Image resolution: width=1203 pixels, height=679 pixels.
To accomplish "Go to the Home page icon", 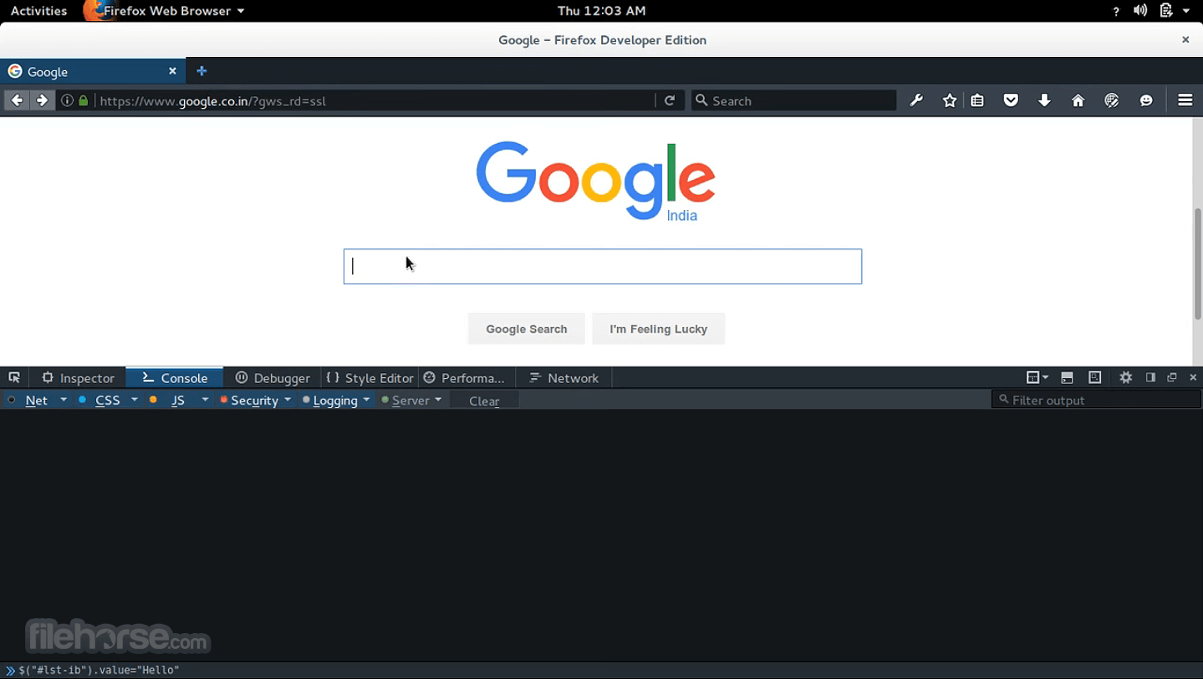I will click(1078, 100).
